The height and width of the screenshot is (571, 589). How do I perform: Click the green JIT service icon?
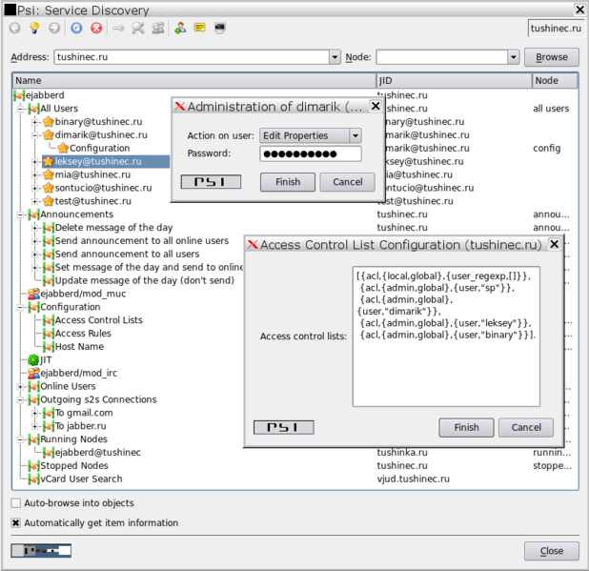33,359
